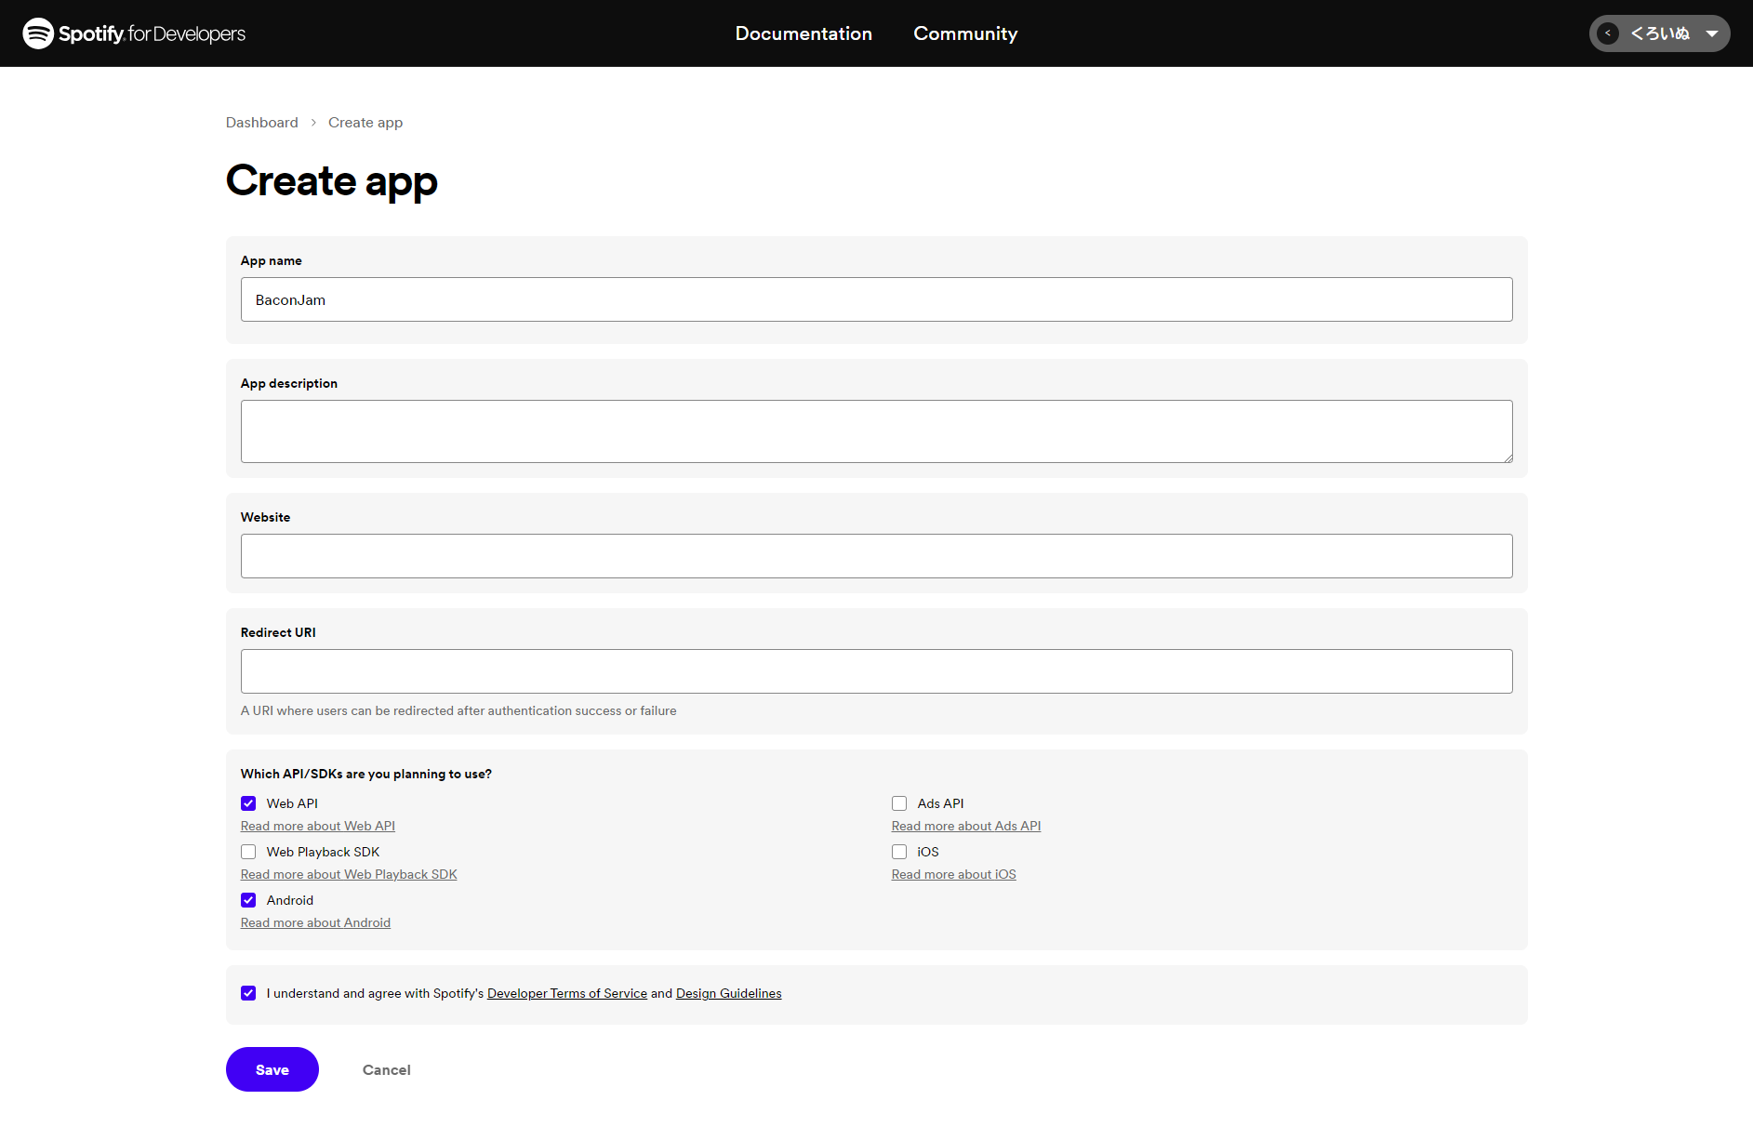Click the Website input field
The width and height of the screenshot is (1753, 1140).
click(x=876, y=556)
